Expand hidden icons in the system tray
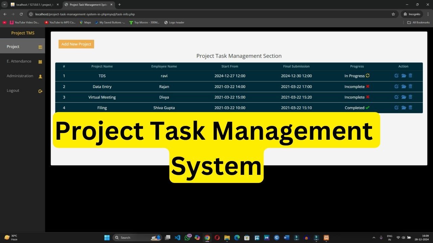433x243 pixels. click(374, 237)
